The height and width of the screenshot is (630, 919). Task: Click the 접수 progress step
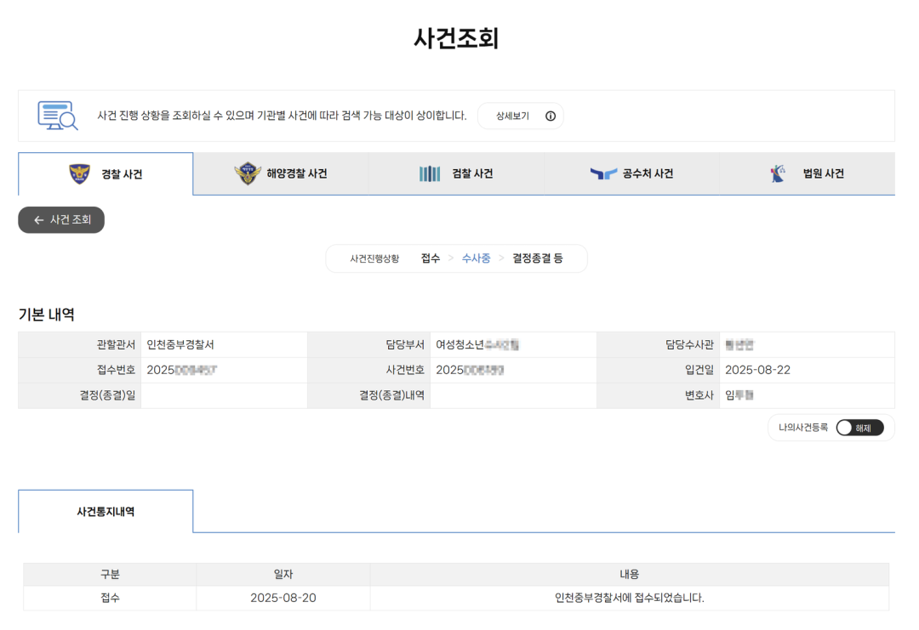431,258
